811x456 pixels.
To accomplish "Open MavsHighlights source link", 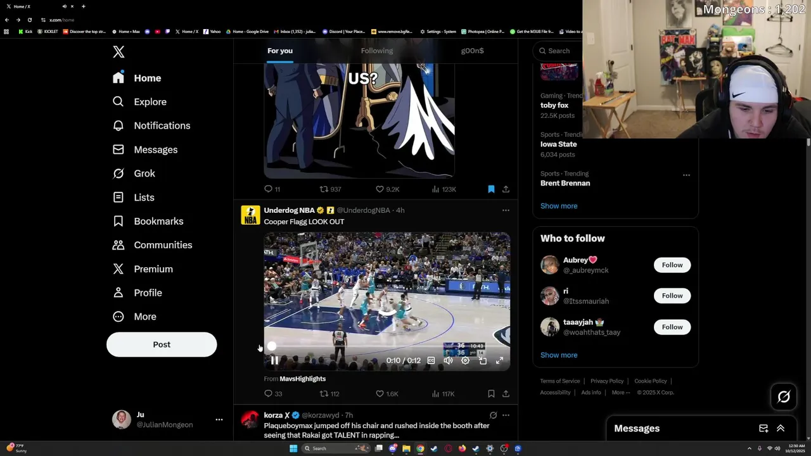I will coord(302,379).
